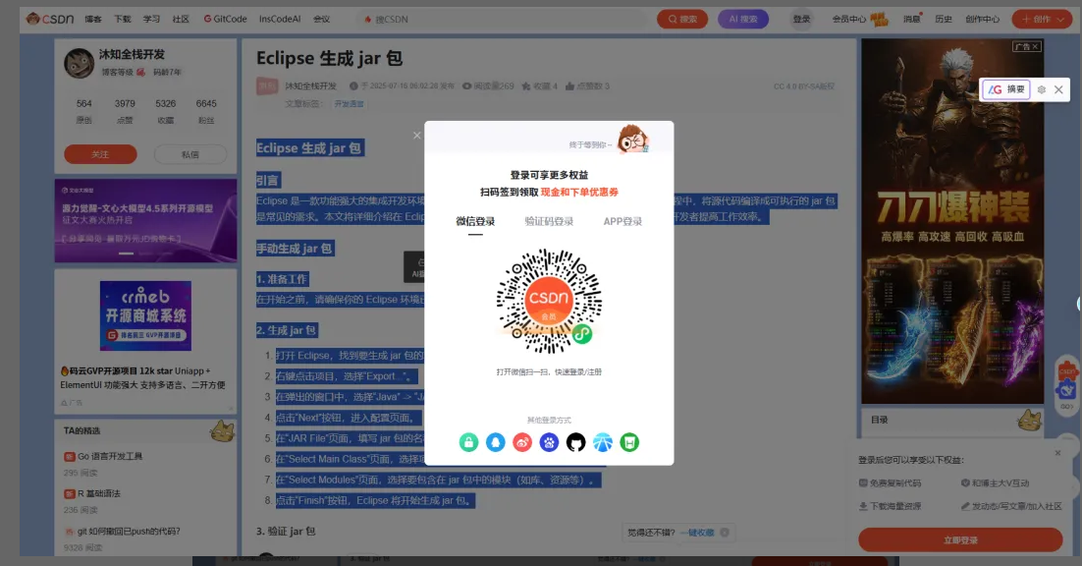Log in with the green H icon
Screen dimensions: 1082x566
(629, 442)
